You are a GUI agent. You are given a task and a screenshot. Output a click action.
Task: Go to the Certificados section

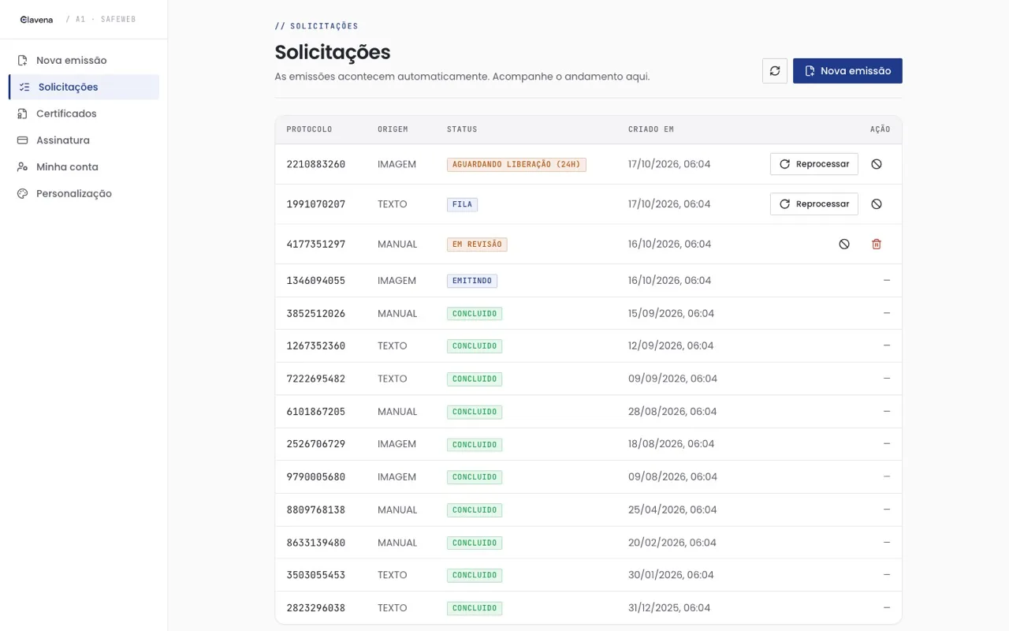click(x=84, y=114)
